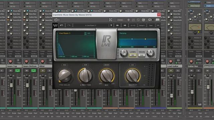Toggle solo on Snare Top channel
The image size is (214, 120).
[x=17, y=70]
